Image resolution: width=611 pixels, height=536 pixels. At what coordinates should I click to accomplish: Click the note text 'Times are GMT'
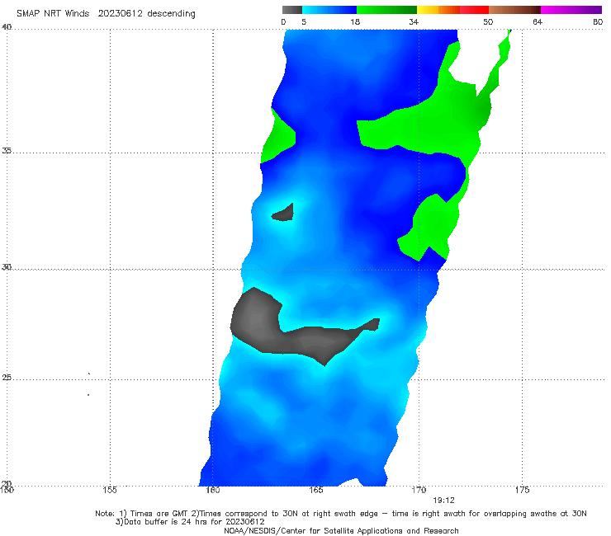pyautogui.click(x=159, y=514)
